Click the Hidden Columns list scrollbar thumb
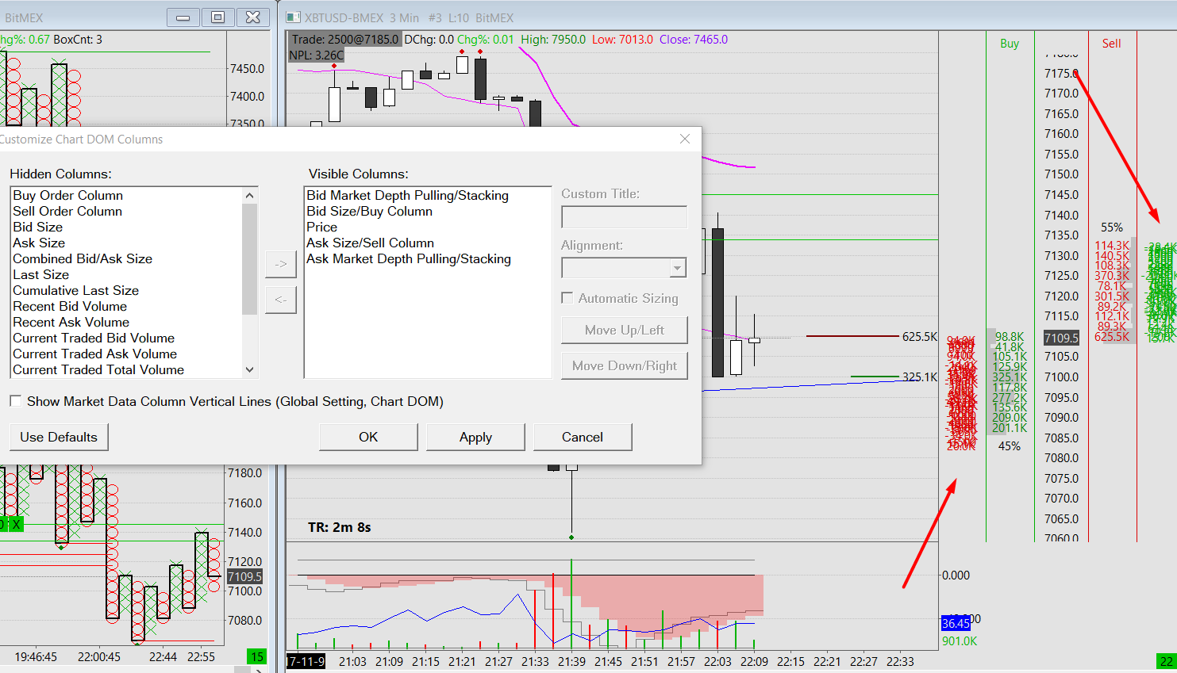The height and width of the screenshot is (673, 1177). (x=250, y=258)
